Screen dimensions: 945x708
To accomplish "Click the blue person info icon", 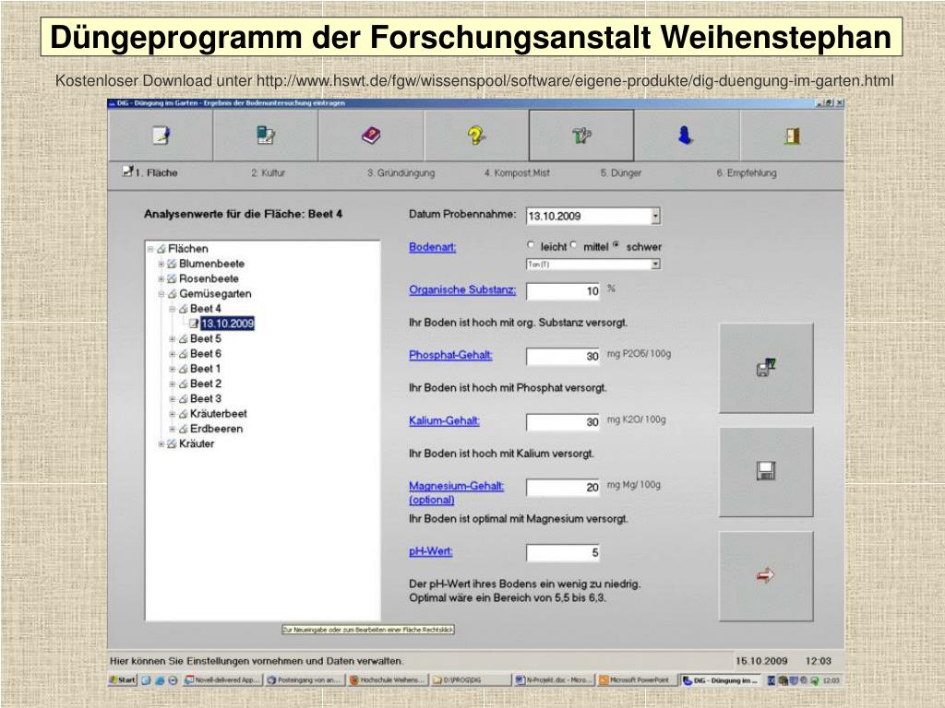I will tap(686, 136).
